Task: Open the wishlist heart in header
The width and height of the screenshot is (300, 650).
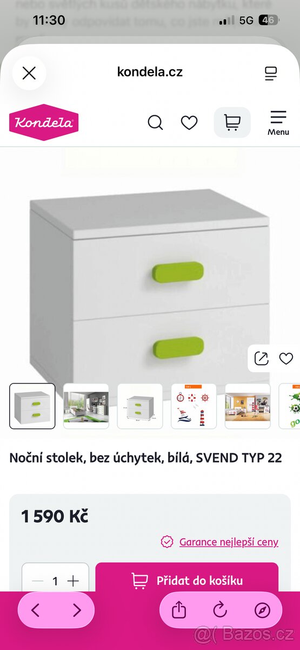Action: click(x=189, y=123)
